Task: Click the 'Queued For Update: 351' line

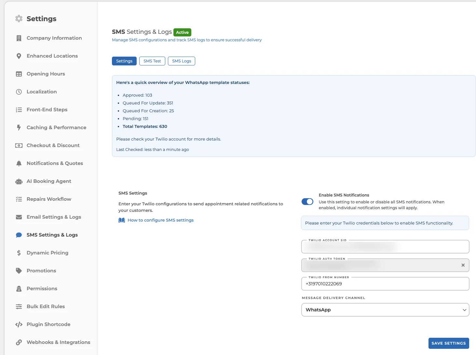Action: coord(148,103)
